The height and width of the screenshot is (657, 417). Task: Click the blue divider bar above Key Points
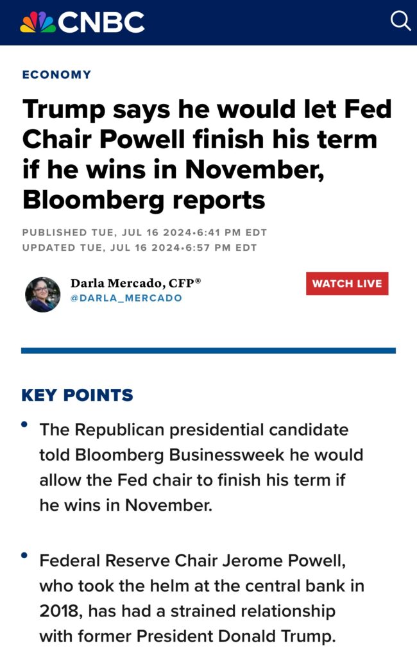(208, 350)
